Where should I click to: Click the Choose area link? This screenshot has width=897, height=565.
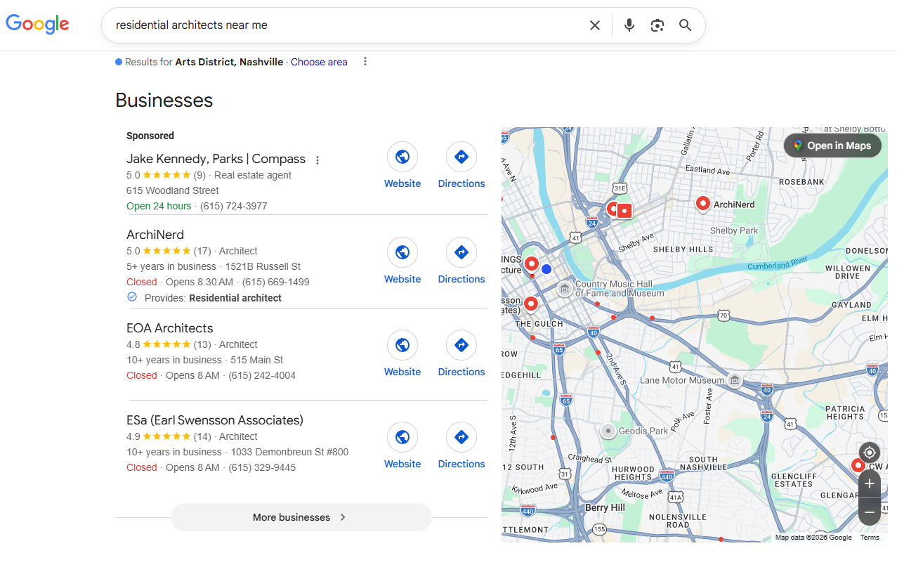[x=319, y=62]
